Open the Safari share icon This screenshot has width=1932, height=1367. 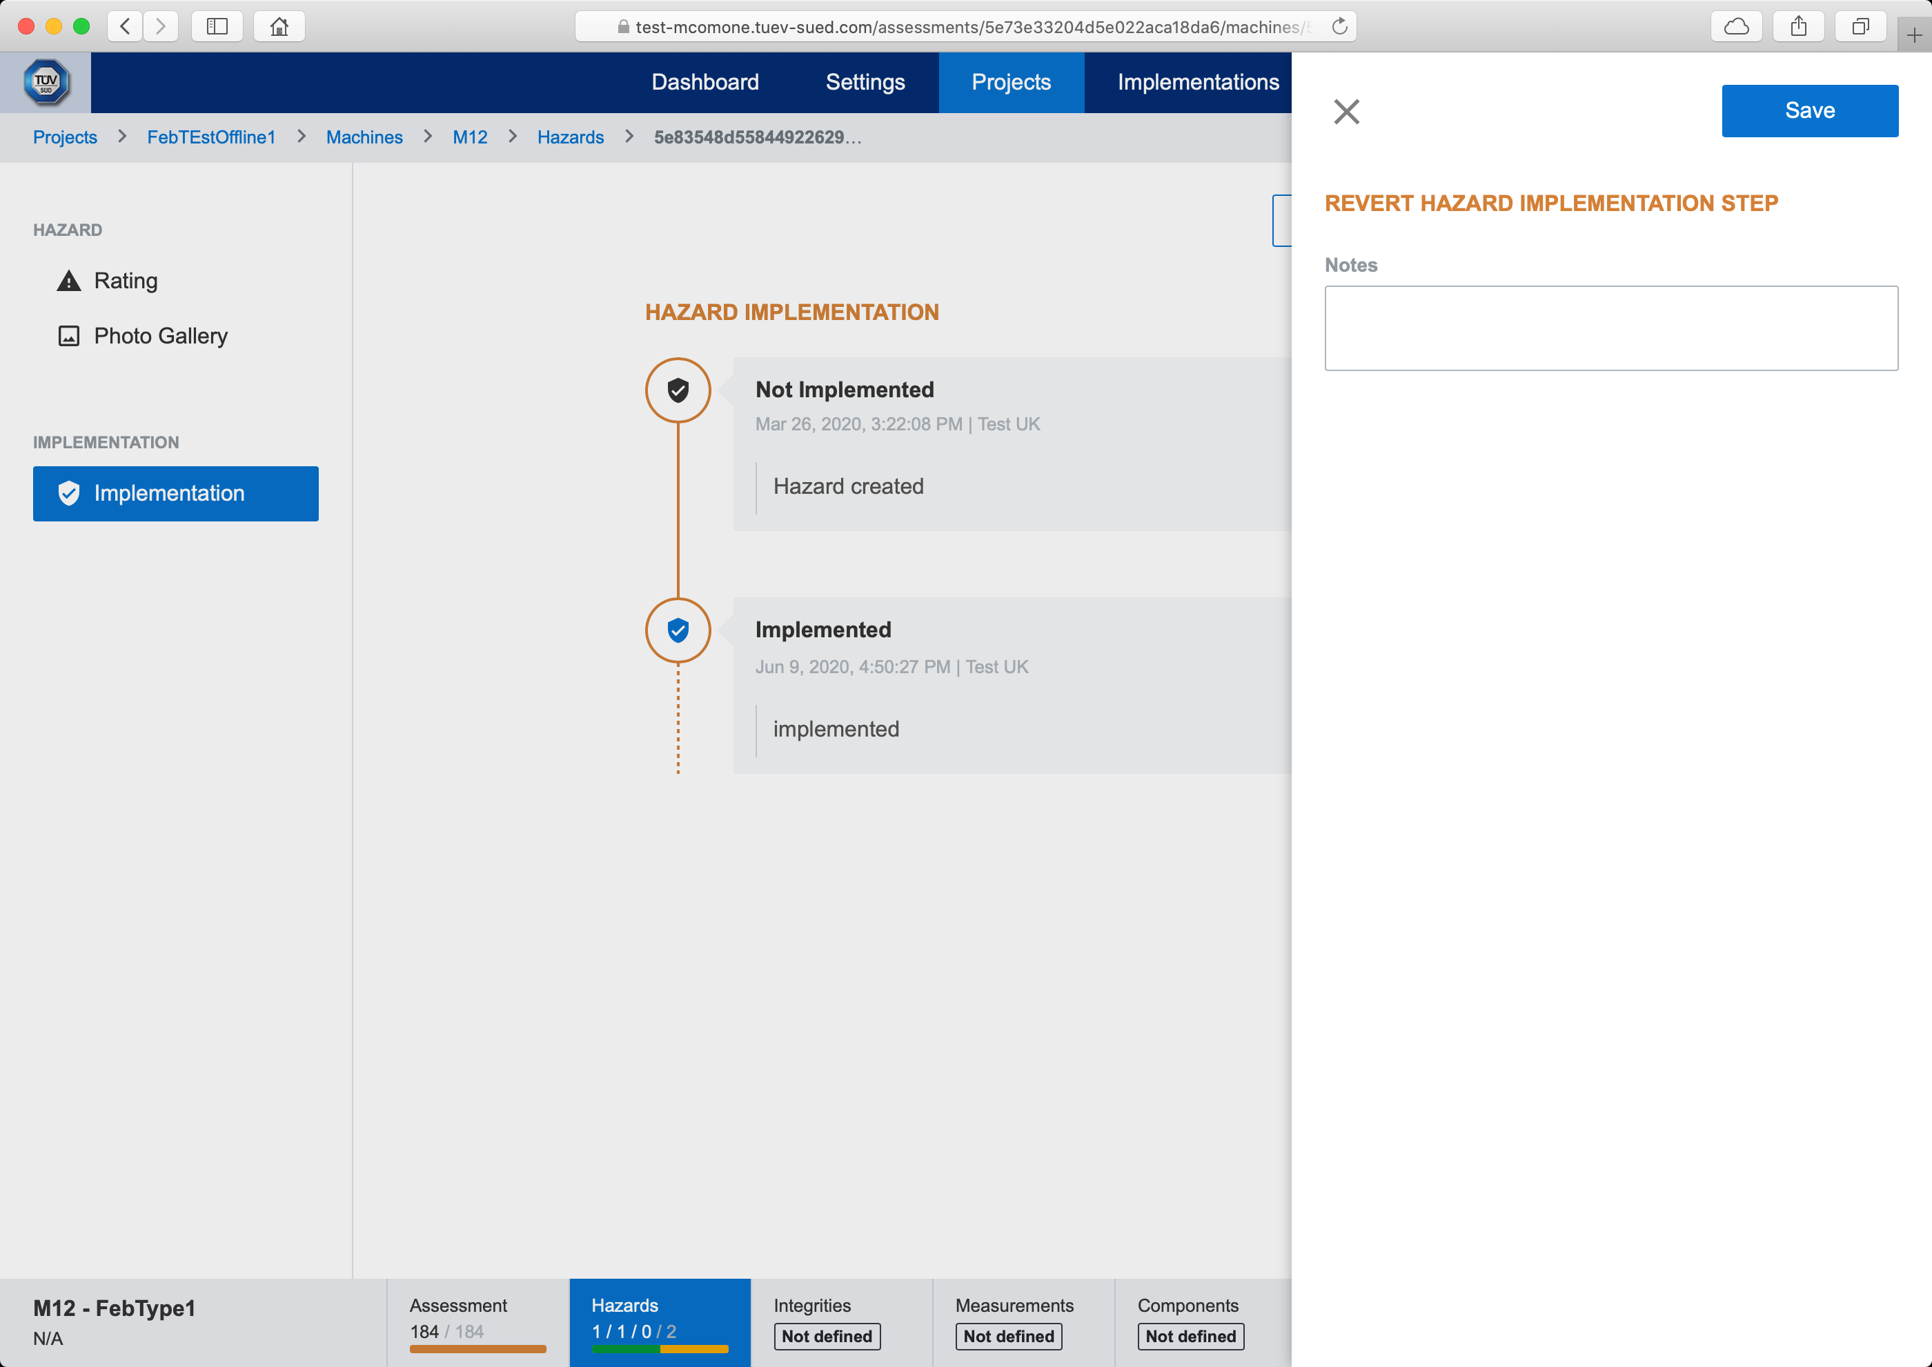click(1798, 27)
